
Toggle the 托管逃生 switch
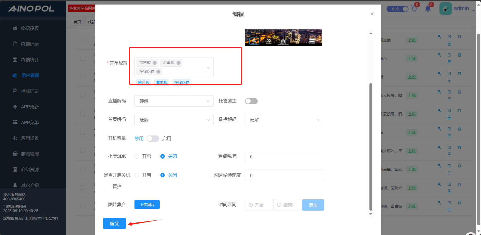point(251,101)
